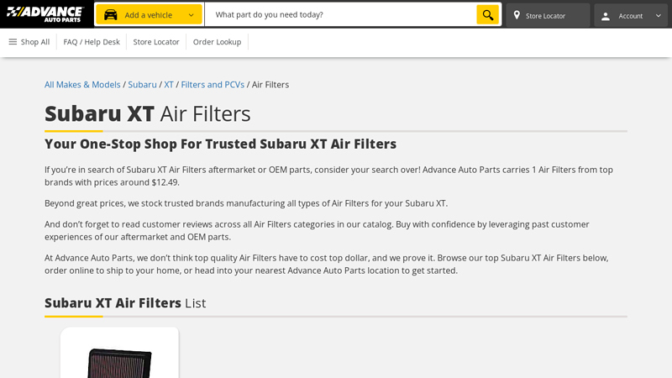Screen dimensions: 672x378
Task: Go to FAQ / Help Desk
Action: 92,42
